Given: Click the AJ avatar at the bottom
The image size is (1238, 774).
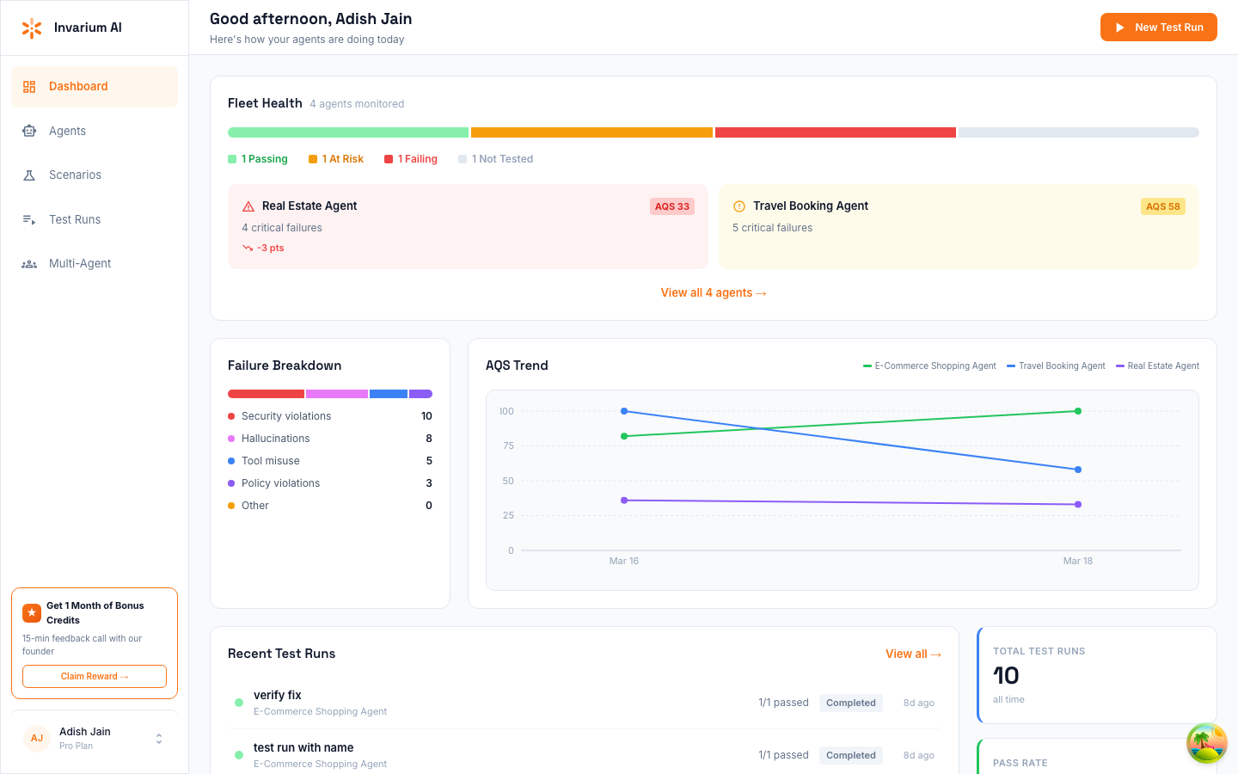Looking at the screenshot, I should pyautogui.click(x=36, y=738).
